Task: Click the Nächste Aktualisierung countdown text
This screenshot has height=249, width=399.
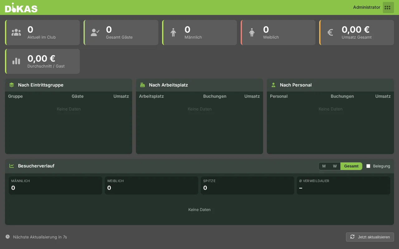Action: pos(40,237)
